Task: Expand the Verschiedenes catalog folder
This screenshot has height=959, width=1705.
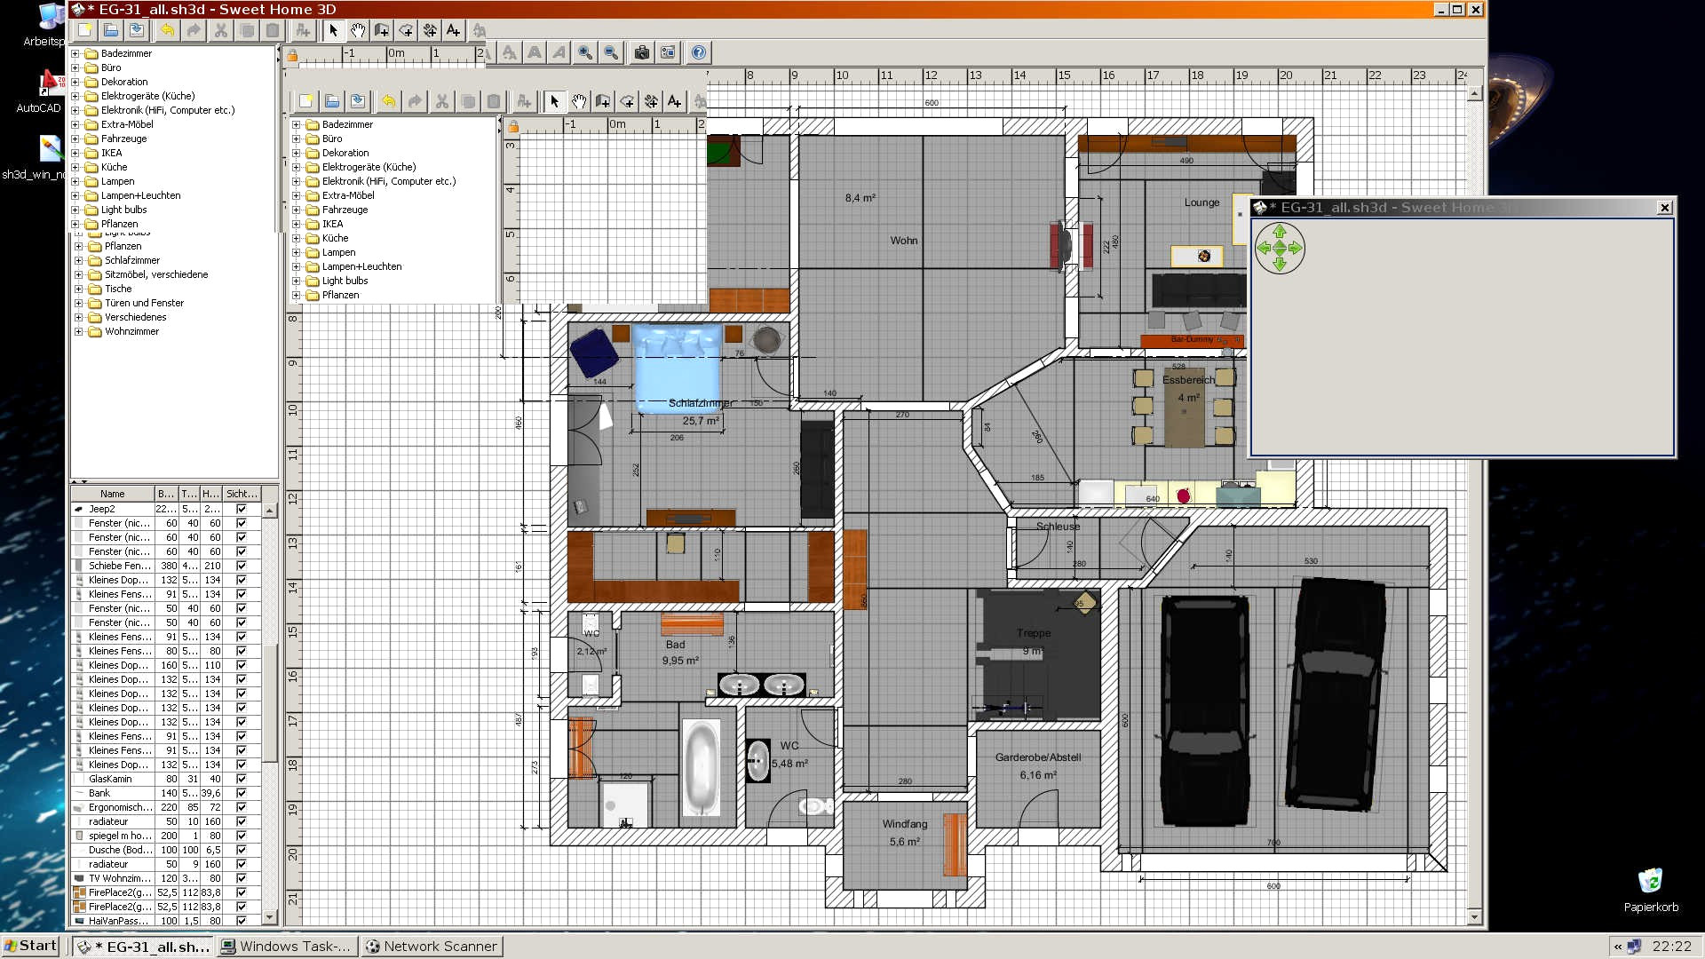Action: (79, 317)
